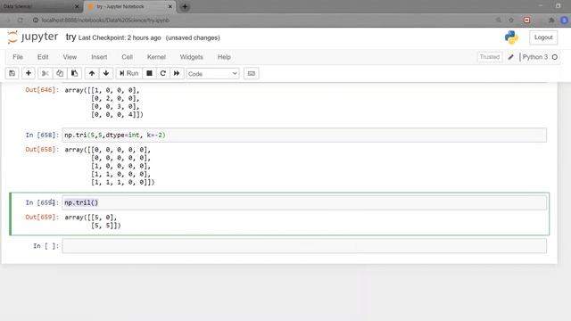The width and height of the screenshot is (571, 321).
Task: Open the cell type dropdown showing Code
Action: (x=212, y=74)
